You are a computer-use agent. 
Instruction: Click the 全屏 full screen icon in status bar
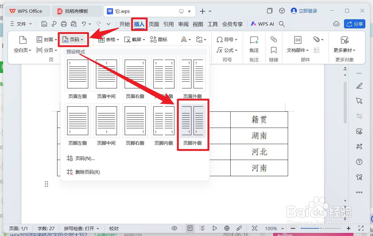(x=361, y=228)
